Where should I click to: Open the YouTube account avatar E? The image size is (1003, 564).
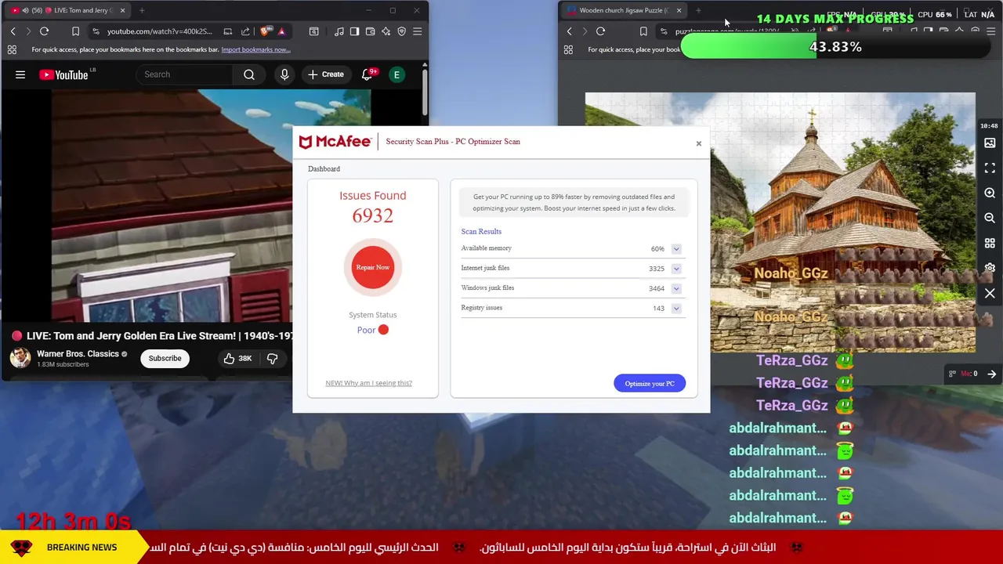tap(397, 74)
